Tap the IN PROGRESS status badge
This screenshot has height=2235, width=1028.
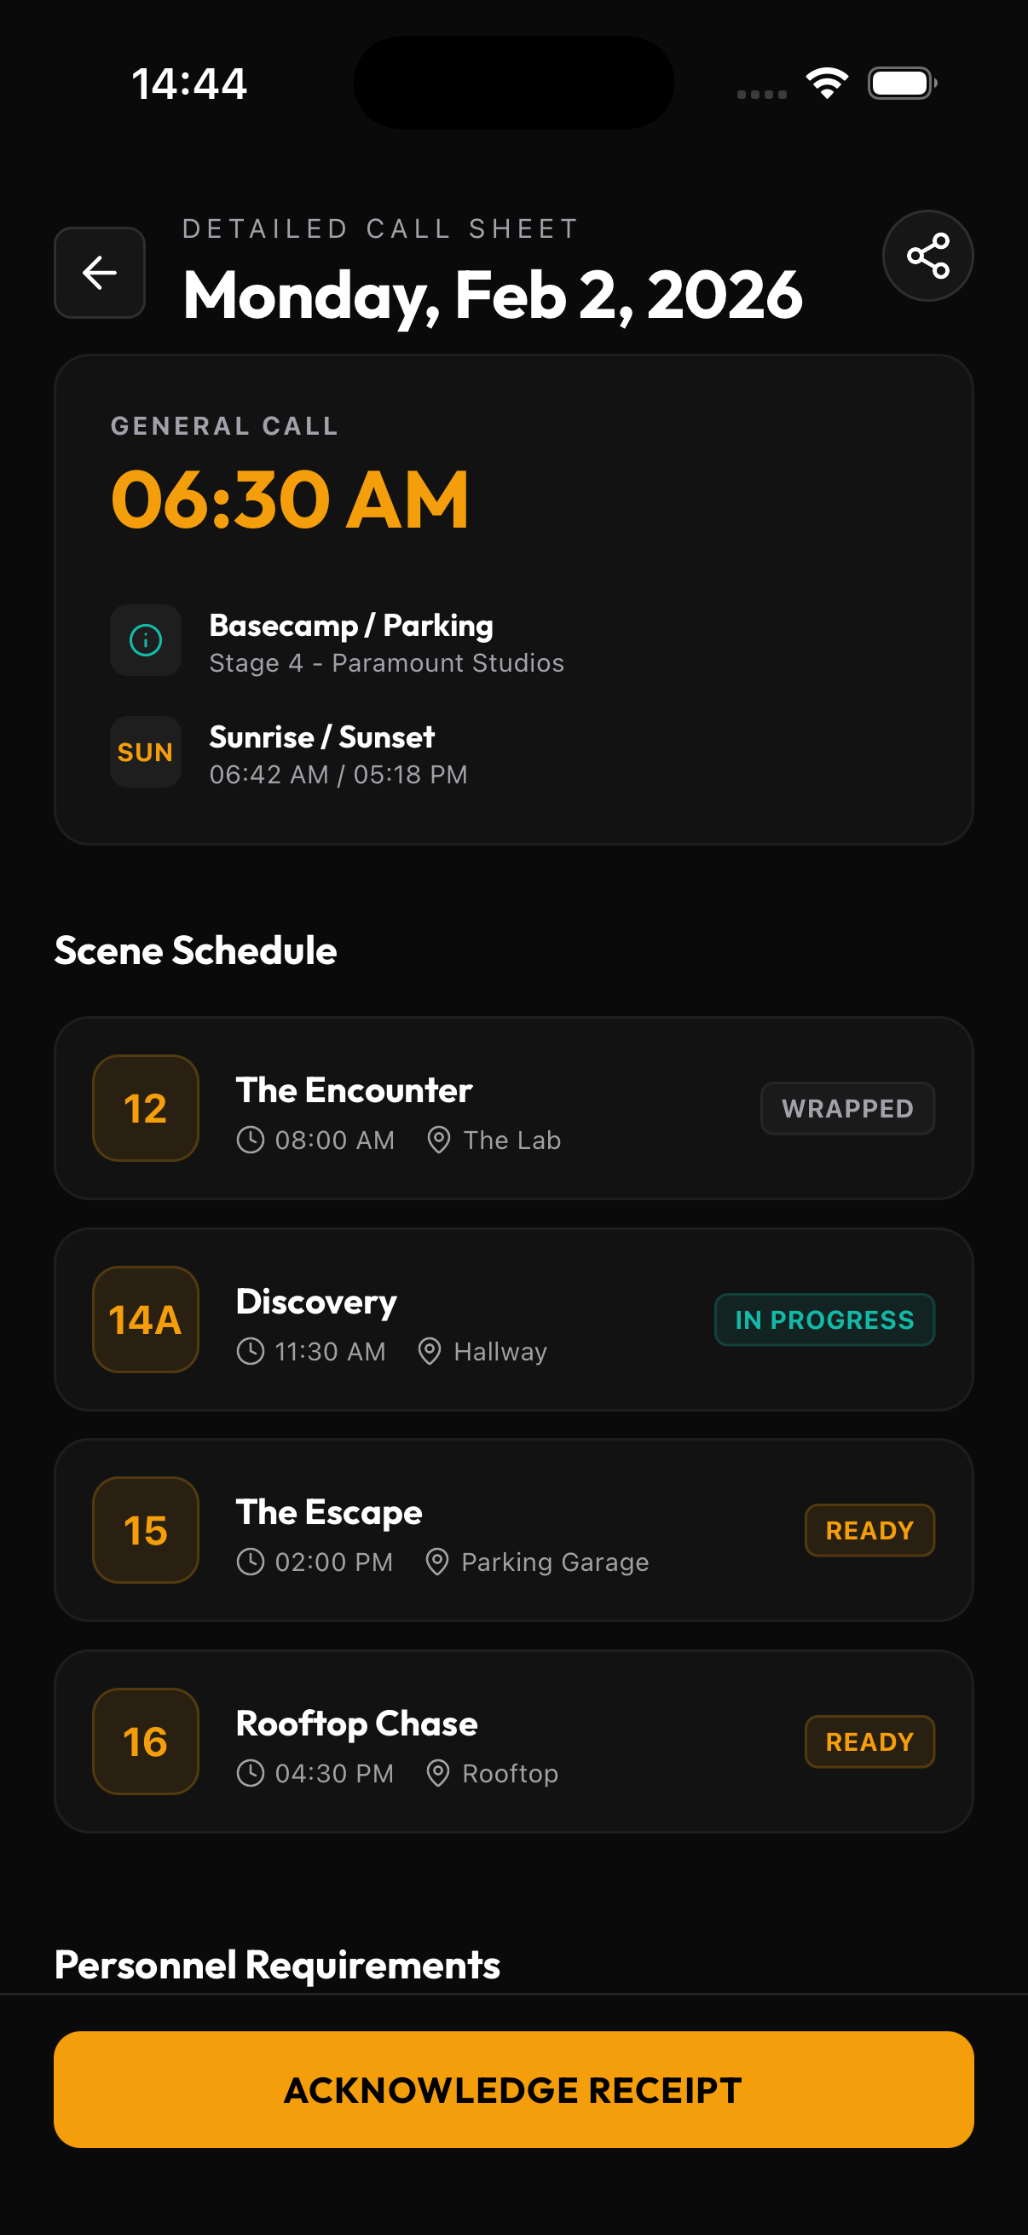coord(824,1320)
